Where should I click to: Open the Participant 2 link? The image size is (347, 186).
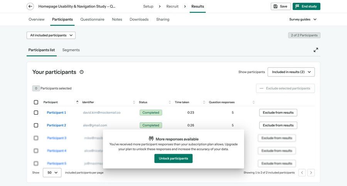click(x=56, y=125)
